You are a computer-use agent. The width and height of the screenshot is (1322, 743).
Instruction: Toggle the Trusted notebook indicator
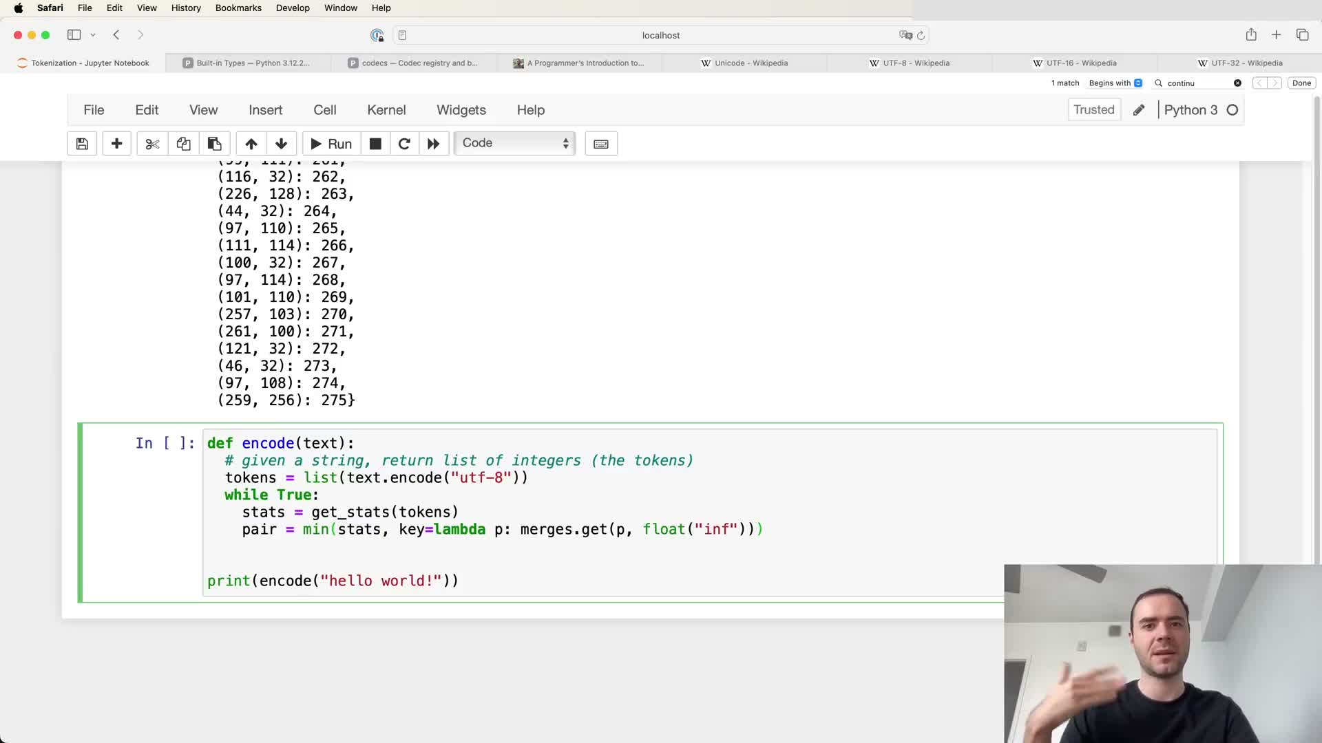coord(1093,110)
